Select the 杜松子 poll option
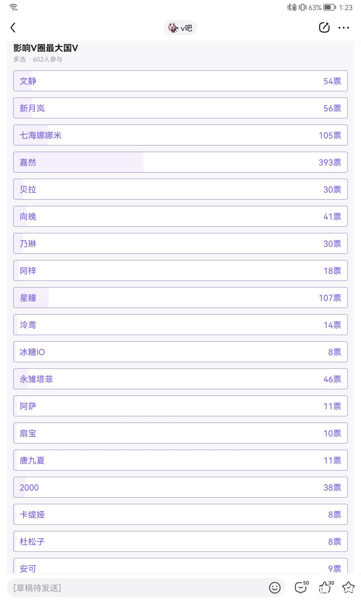 pos(180,541)
